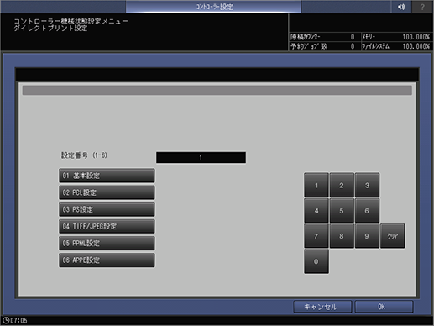Confirm with the OK button
434x326 pixels.
coord(384,307)
